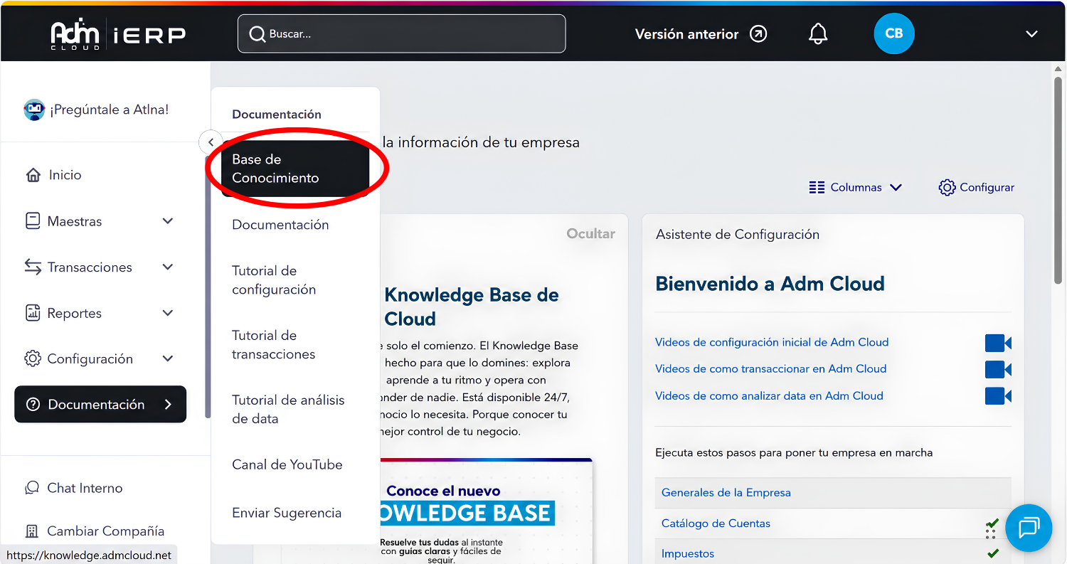Open Tutorial de transacciones
1067x564 pixels.
(274, 345)
